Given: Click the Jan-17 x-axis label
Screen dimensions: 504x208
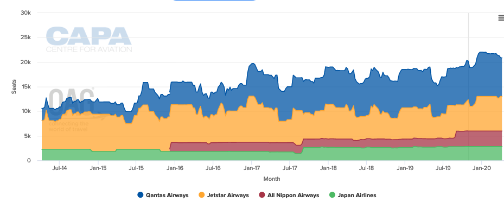Looking at the screenshot, I should [x=251, y=168].
